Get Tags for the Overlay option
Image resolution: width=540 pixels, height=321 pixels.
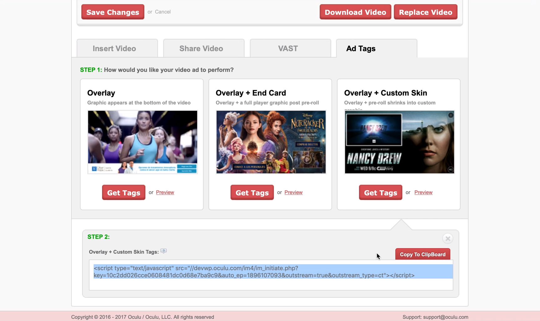pyautogui.click(x=124, y=192)
